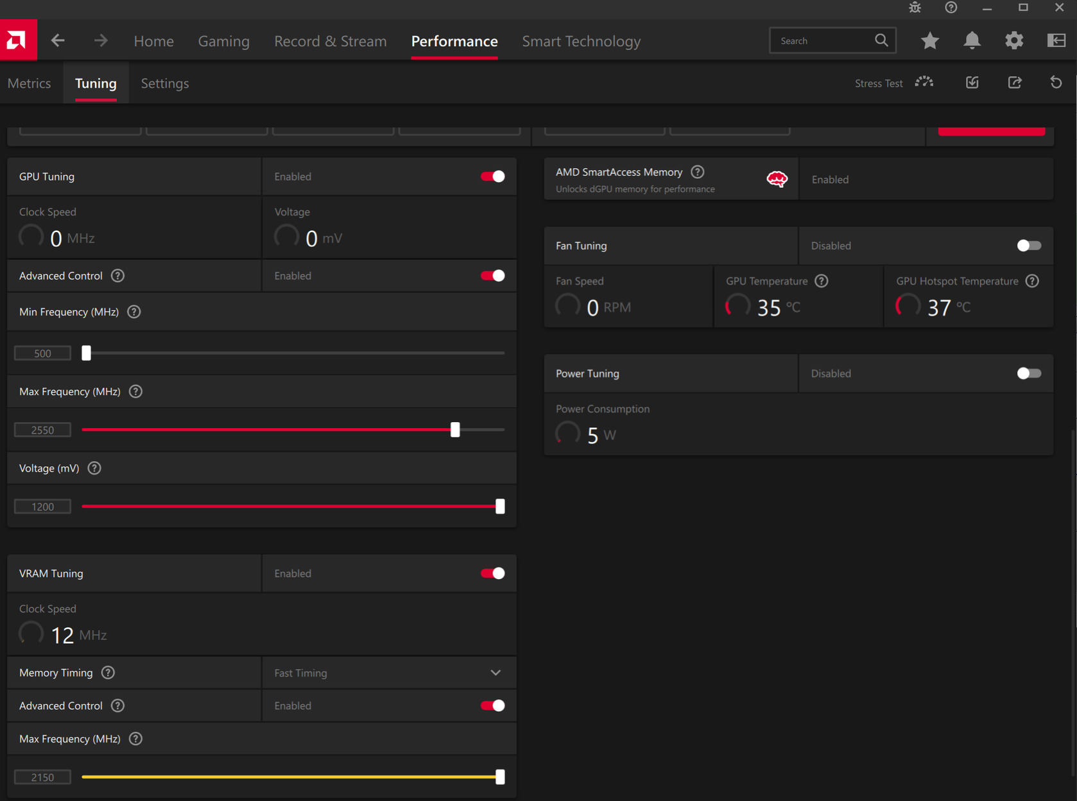Select Tuning sub-tab
The image size is (1077, 801).
(x=96, y=83)
